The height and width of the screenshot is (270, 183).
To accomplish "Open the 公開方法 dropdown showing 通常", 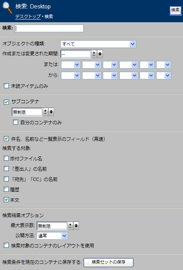I will click(x=52, y=236).
